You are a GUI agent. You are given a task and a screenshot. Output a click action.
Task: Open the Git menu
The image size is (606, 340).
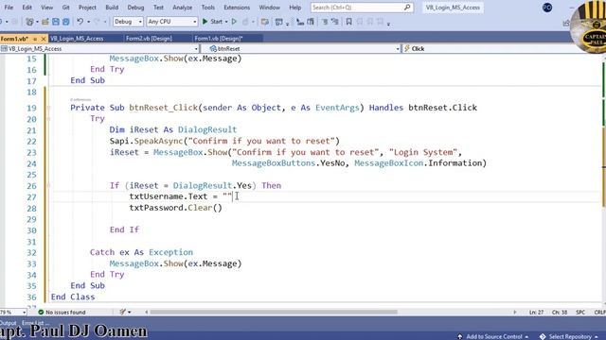pyautogui.click(x=65, y=8)
